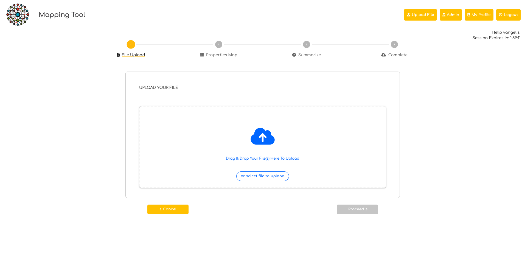Click the cloud icon beside Complete step

(x=383, y=55)
